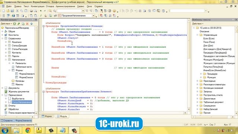Click the Undo arrow icon
Screen dimensions: 238x134
pos(41,11)
